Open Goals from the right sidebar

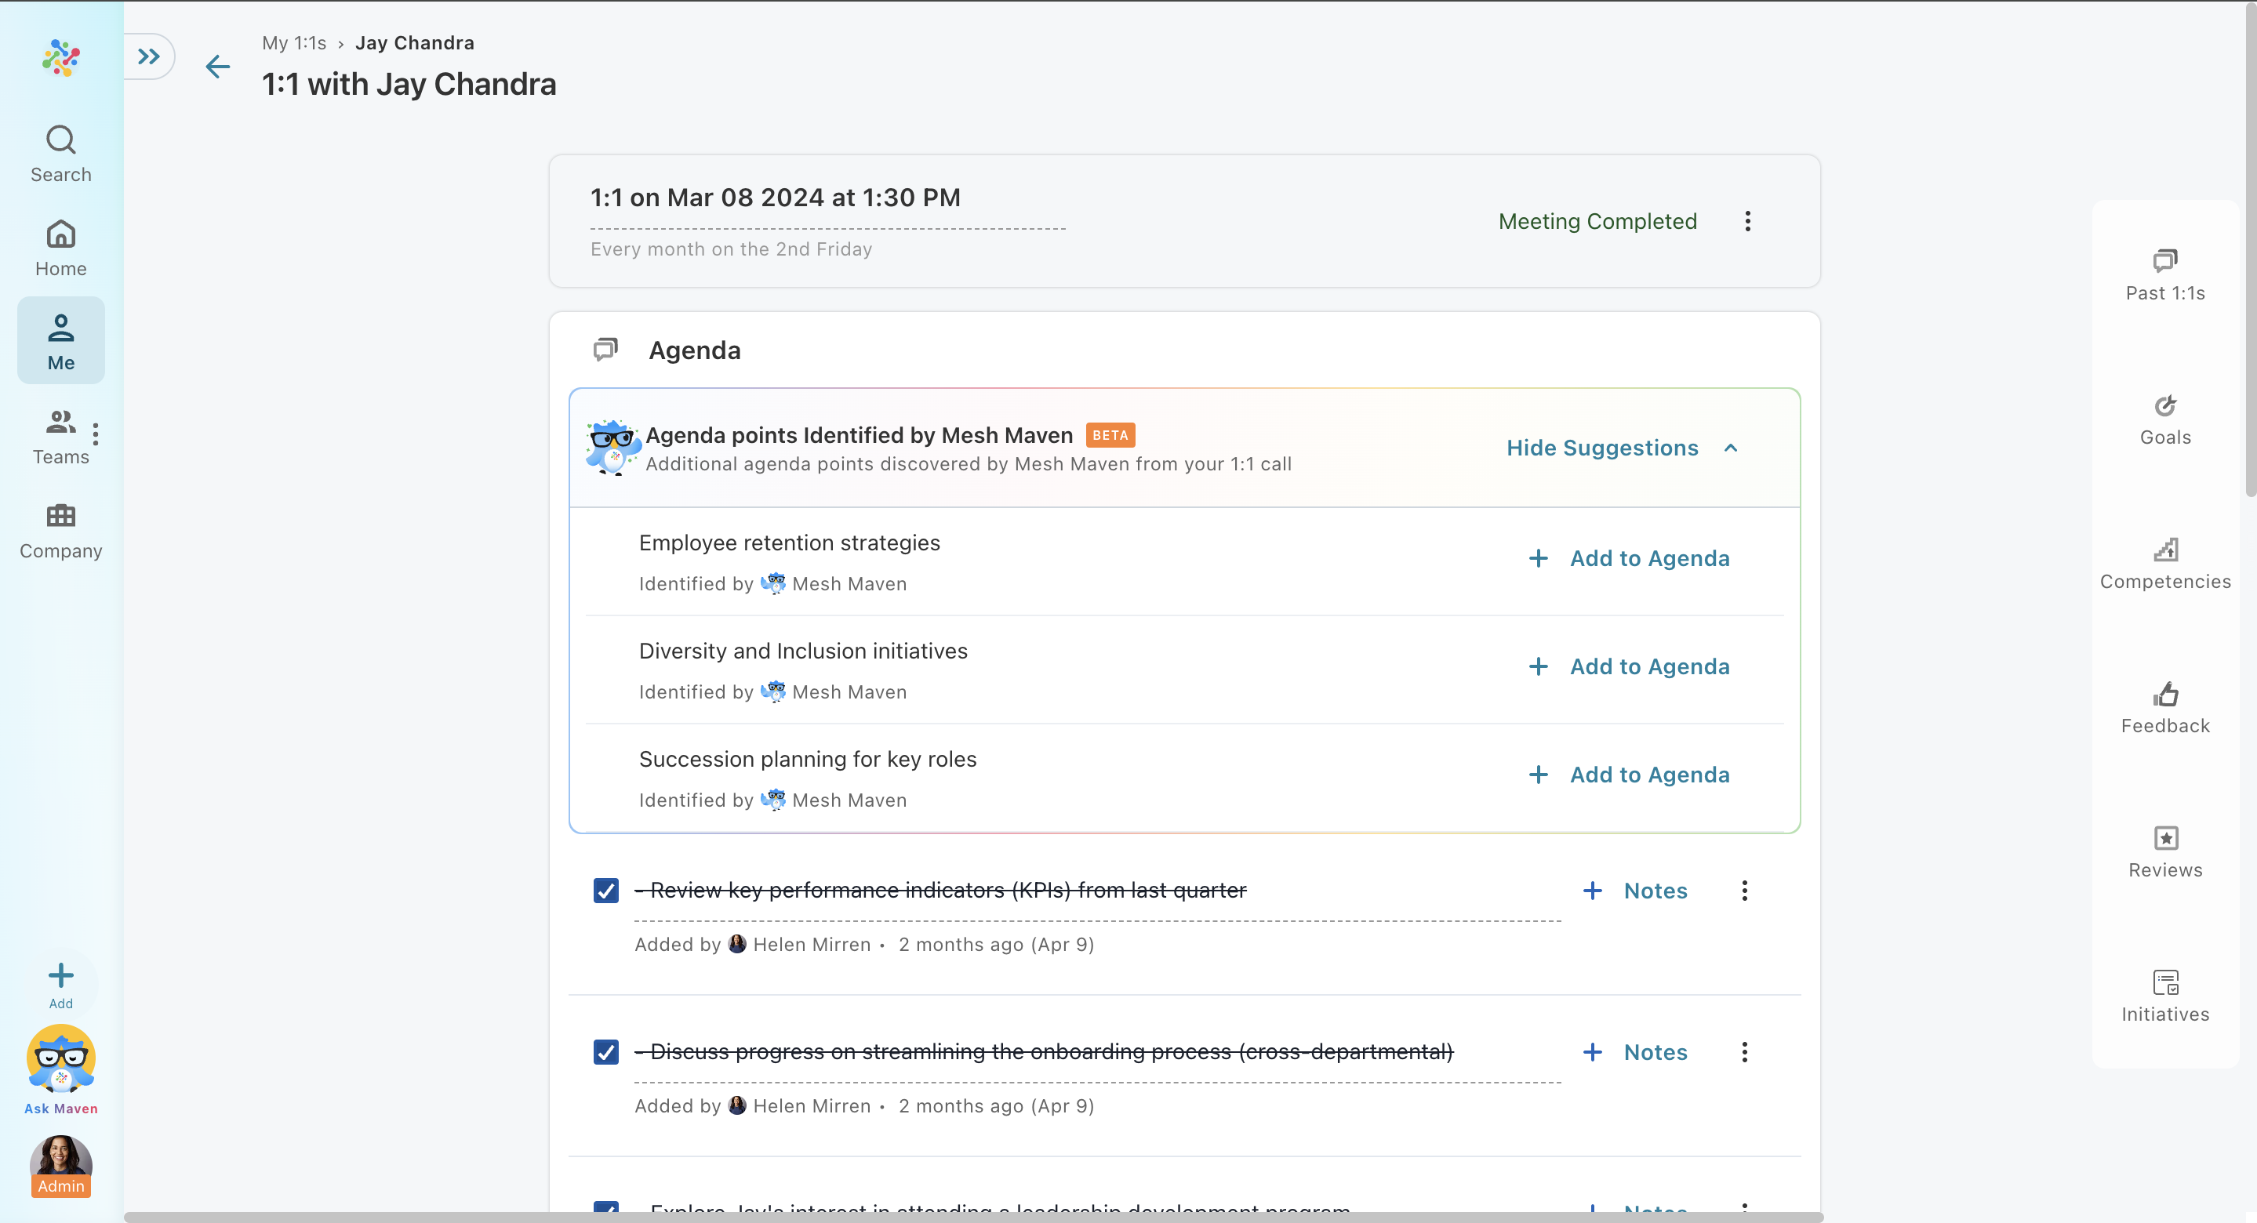pos(2164,418)
